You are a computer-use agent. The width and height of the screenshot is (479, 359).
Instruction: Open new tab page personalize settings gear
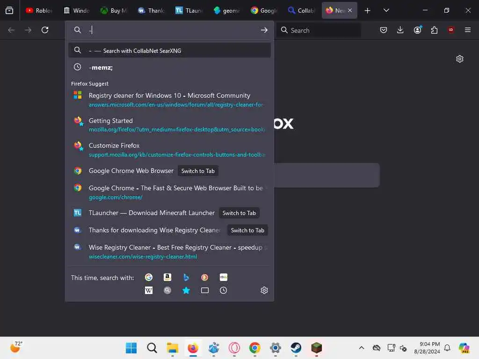tap(460, 59)
